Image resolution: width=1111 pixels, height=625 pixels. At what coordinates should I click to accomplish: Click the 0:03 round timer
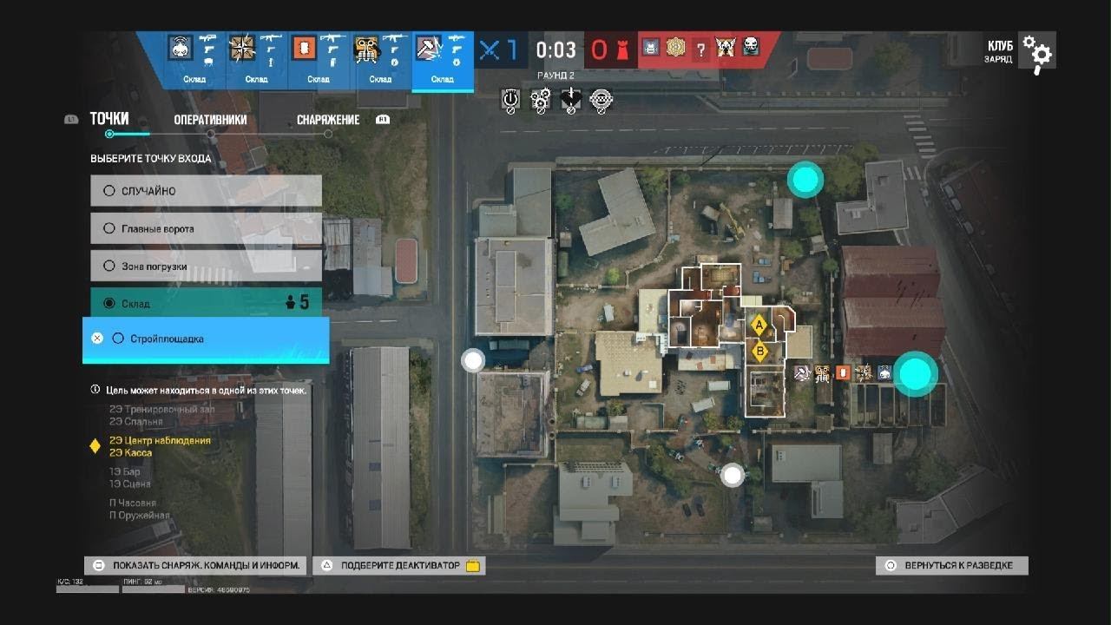[x=555, y=50]
